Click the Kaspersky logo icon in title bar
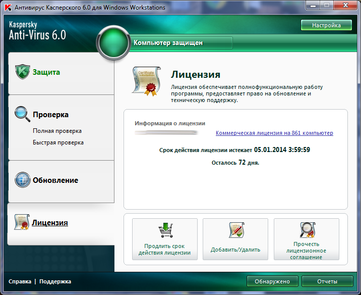The width and height of the screenshot is (361, 295). [8, 8]
